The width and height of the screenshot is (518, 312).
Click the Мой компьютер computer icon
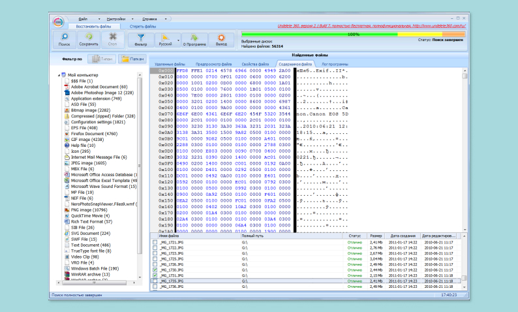pos(64,75)
